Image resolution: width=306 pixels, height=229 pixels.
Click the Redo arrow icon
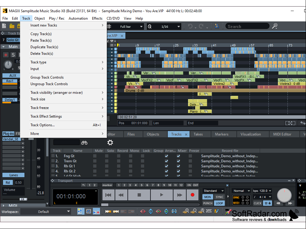click(201, 26)
